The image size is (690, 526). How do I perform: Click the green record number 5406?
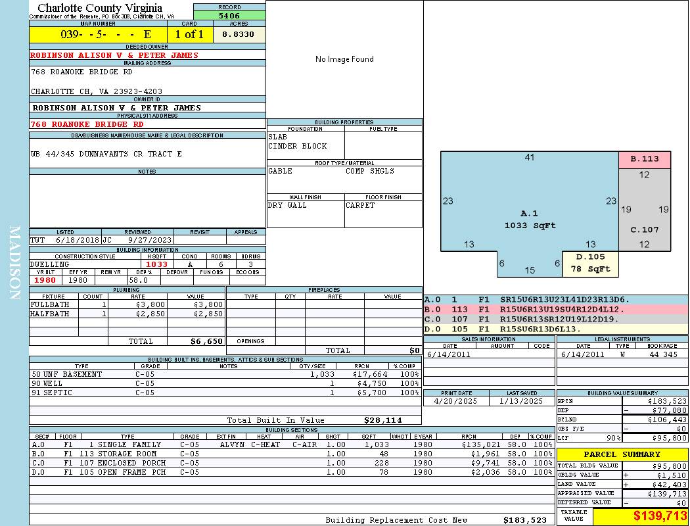point(229,15)
